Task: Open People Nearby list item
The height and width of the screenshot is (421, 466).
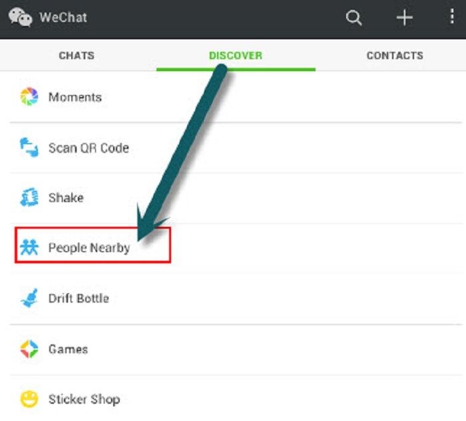Action: coord(236,247)
